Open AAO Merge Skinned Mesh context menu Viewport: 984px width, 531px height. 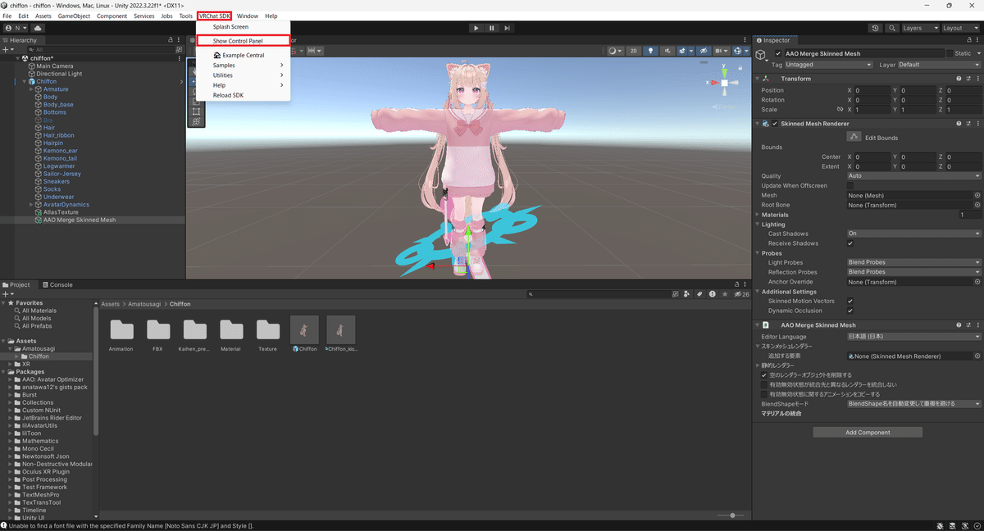click(977, 325)
